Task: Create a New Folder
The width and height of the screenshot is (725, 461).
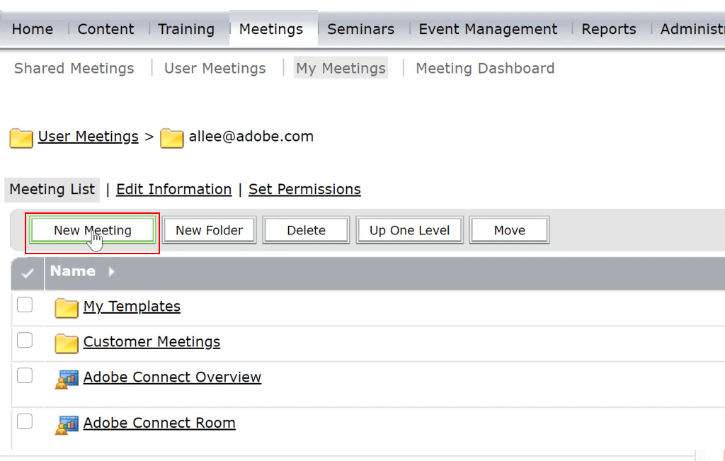Action: 209,230
